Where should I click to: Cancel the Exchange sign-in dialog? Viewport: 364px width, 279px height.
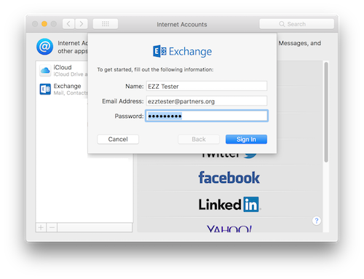tap(118, 139)
